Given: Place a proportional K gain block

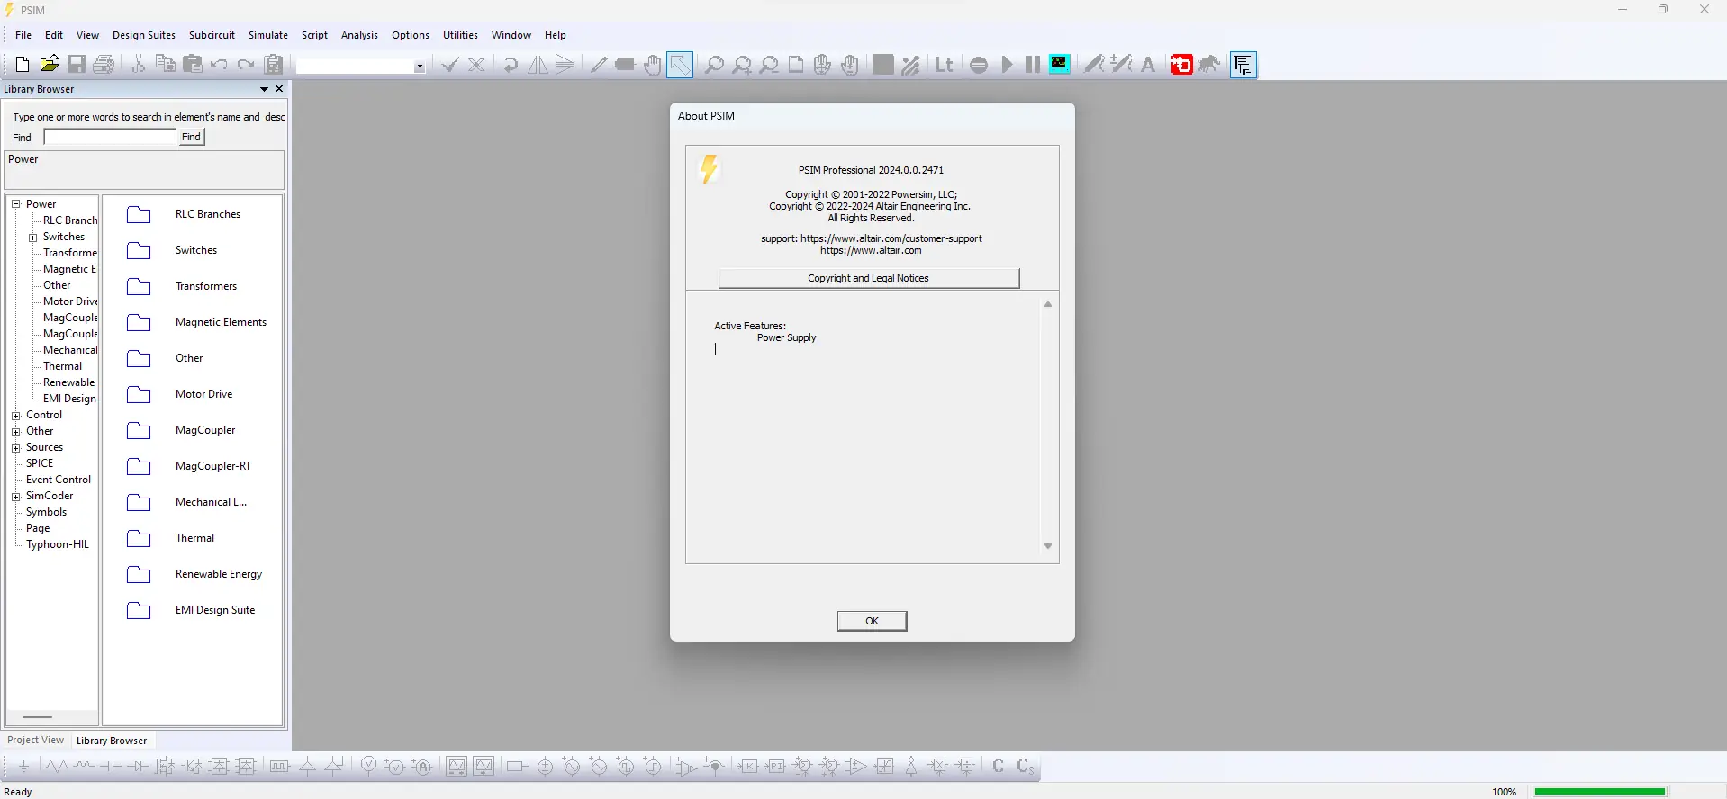Looking at the screenshot, I should 748,767.
